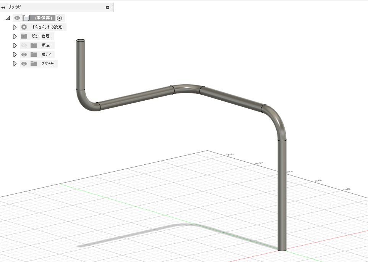Select the (未保存) component cube icon
Viewport: 368px width, 262px height.
27,18
